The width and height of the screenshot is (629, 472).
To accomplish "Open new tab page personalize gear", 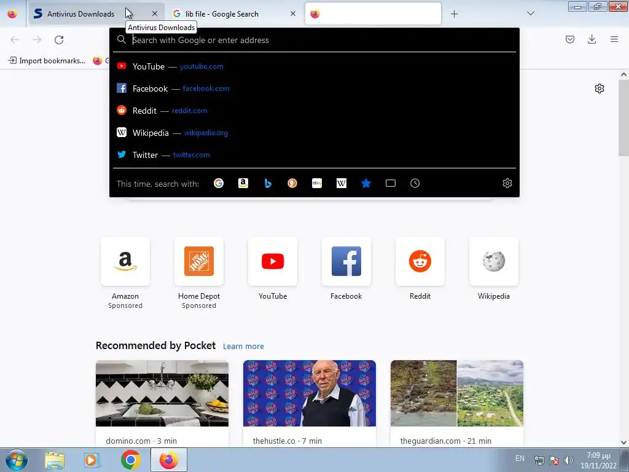I will tap(600, 88).
